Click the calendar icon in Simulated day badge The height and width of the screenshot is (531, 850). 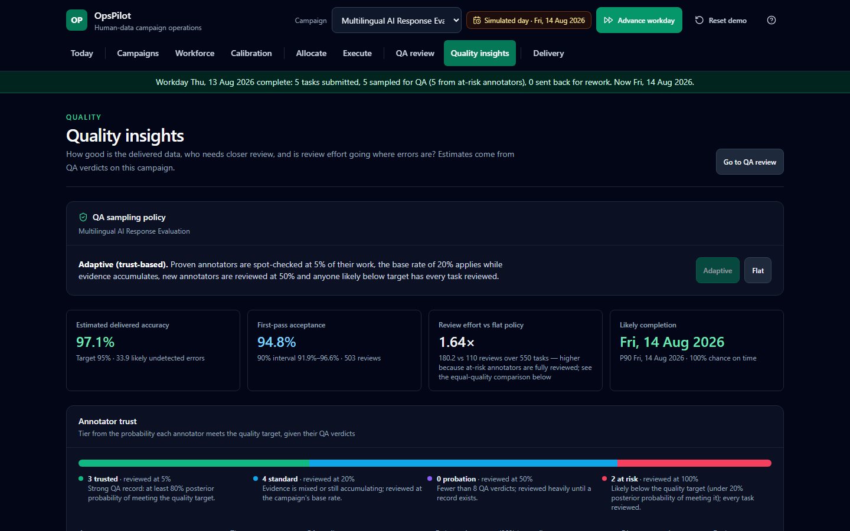click(x=477, y=20)
